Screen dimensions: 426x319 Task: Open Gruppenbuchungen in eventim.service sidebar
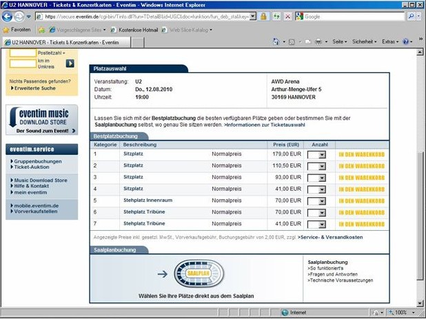pyautogui.click(x=38, y=161)
